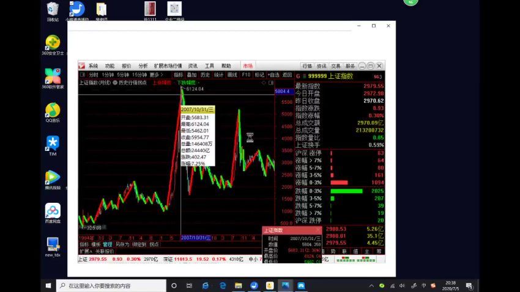Open the 扩展市场行情 menu
The image size is (520, 292).
(168, 66)
